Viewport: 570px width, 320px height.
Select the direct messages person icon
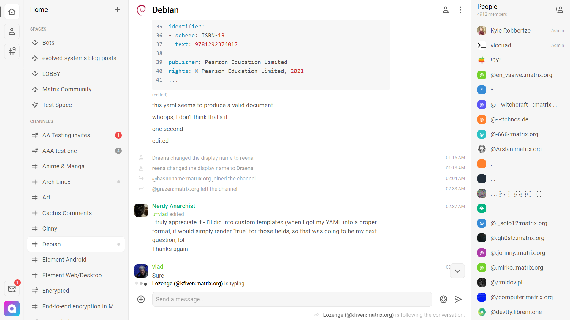point(12,31)
